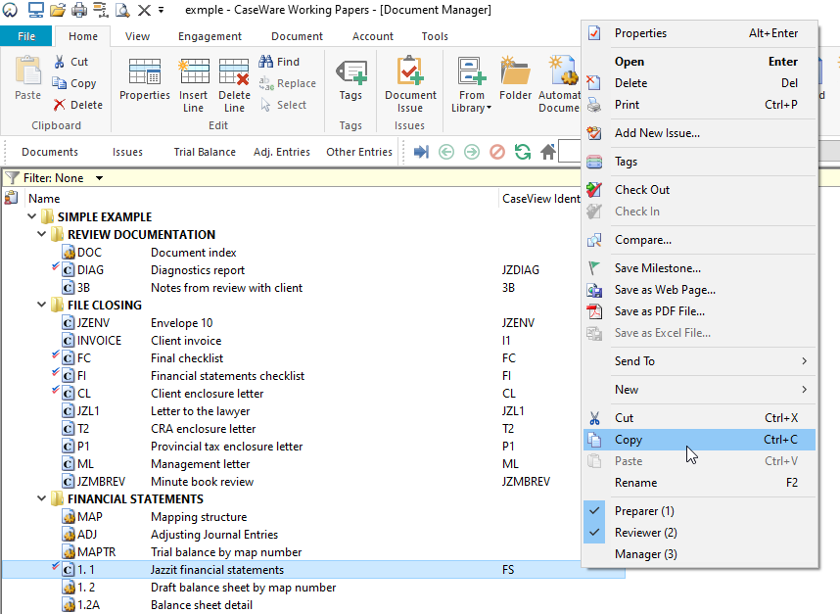The height and width of the screenshot is (614, 840).
Task: Click the green back navigation arrow
Action: [x=446, y=152]
